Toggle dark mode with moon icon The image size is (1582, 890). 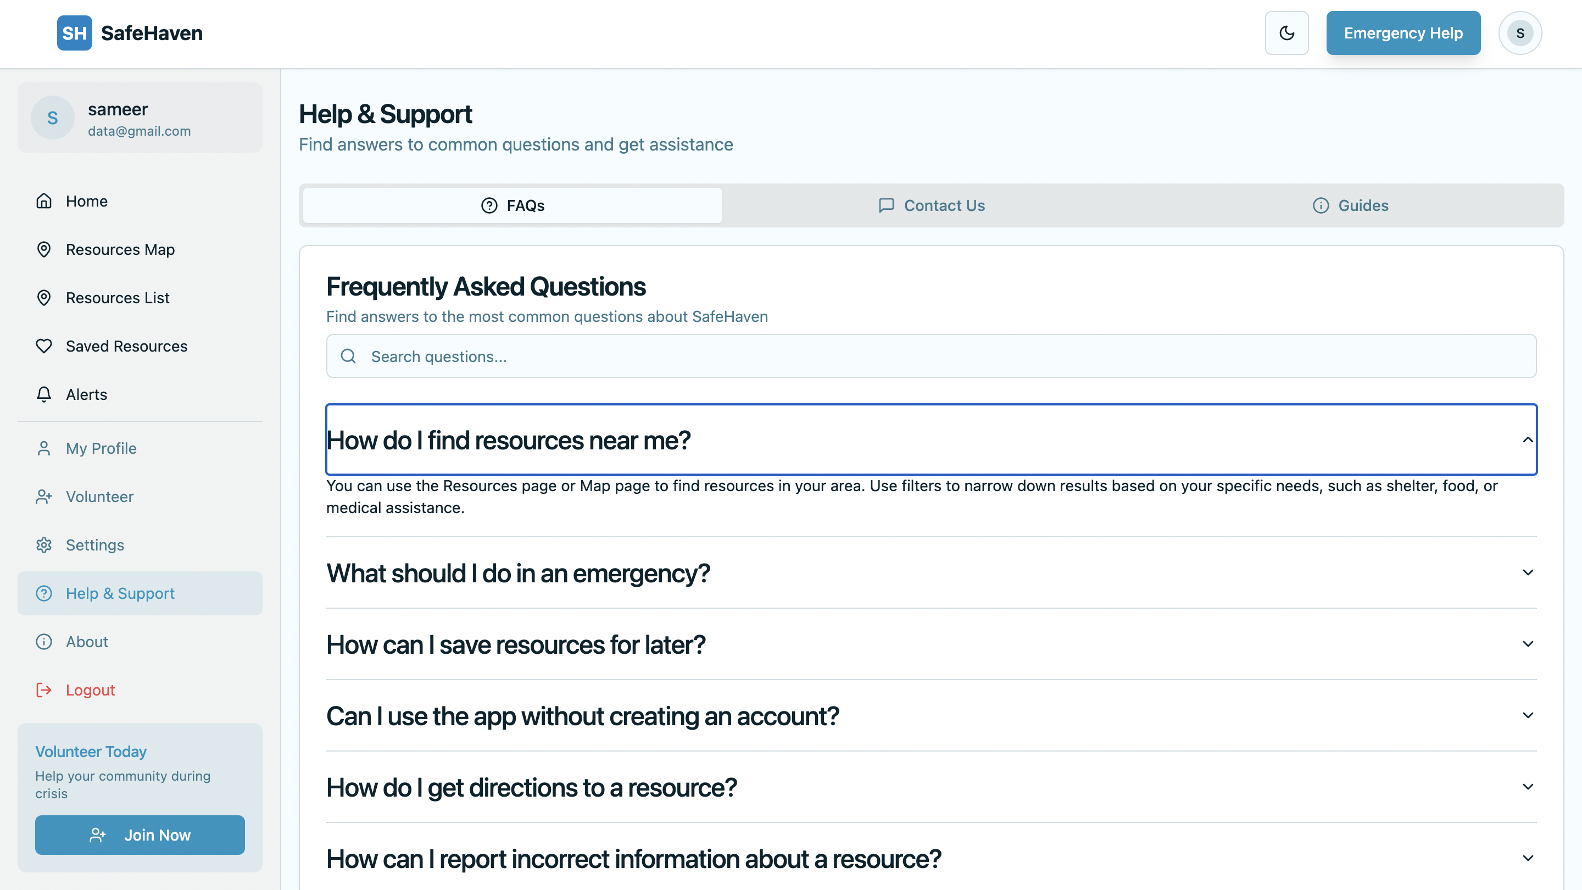(1286, 33)
